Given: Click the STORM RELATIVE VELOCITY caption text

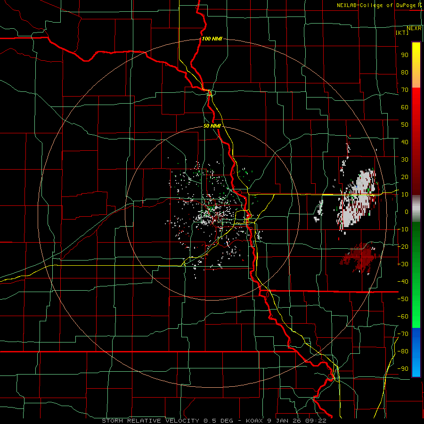Looking at the screenshot, I should [x=150, y=421].
